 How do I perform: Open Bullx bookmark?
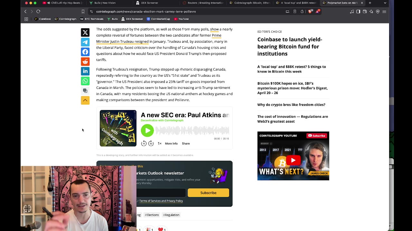click(x=112, y=19)
